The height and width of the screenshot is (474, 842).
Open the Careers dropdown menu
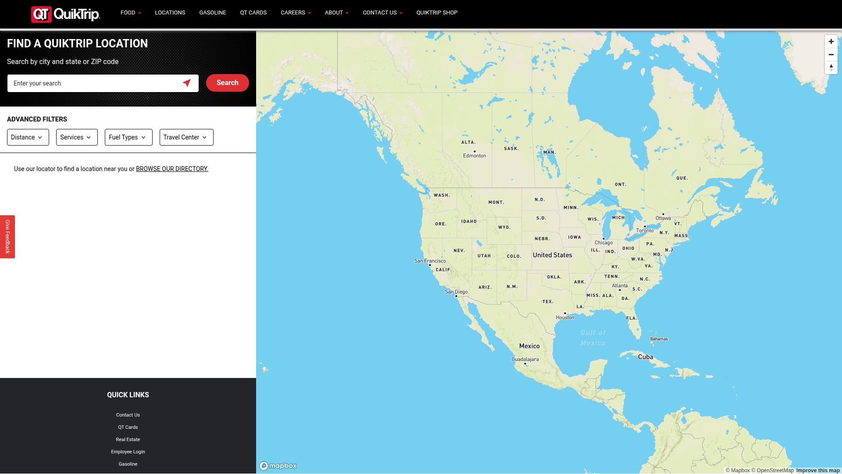(296, 13)
